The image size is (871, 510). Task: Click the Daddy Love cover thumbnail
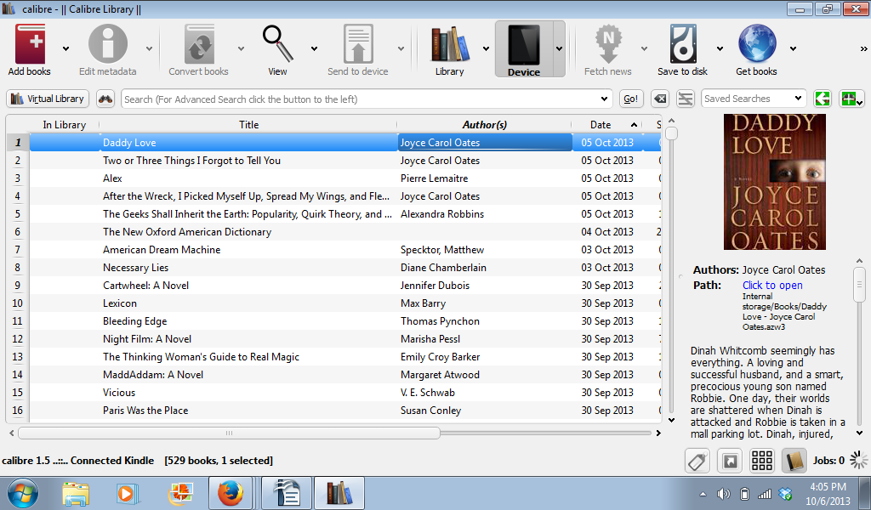(x=774, y=182)
